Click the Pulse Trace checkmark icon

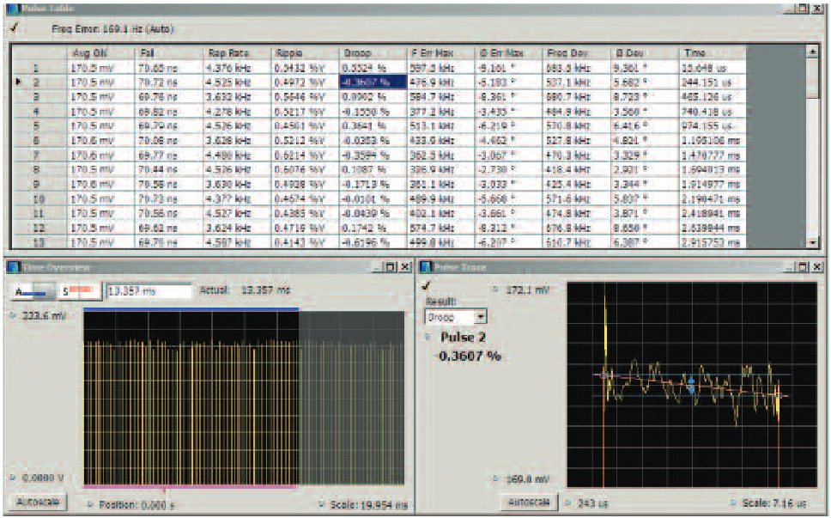(x=426, y=286)
